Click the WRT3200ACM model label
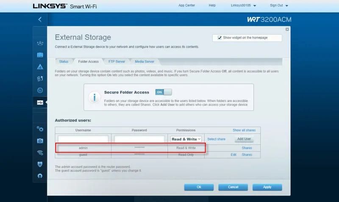This screenshot has width=339, height=202. coord(269,19)
